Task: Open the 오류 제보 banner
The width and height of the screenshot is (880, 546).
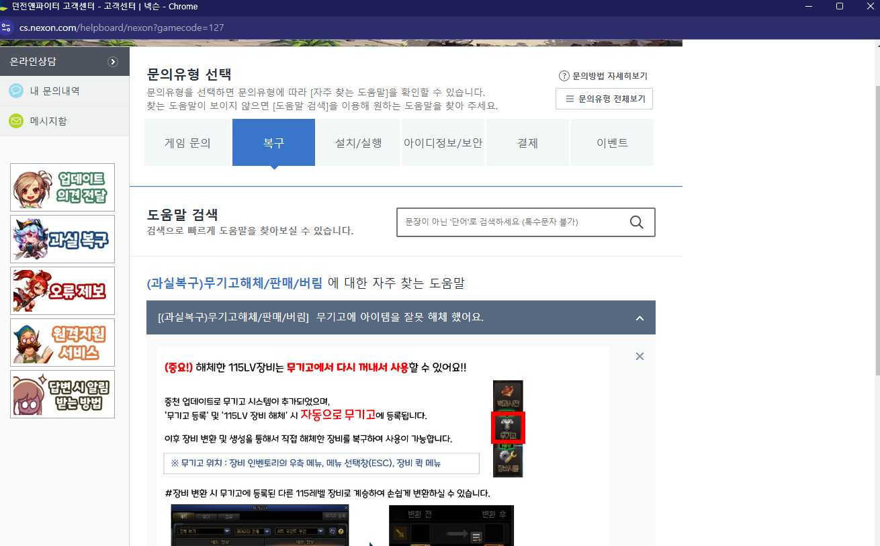Action: point(62,291)
